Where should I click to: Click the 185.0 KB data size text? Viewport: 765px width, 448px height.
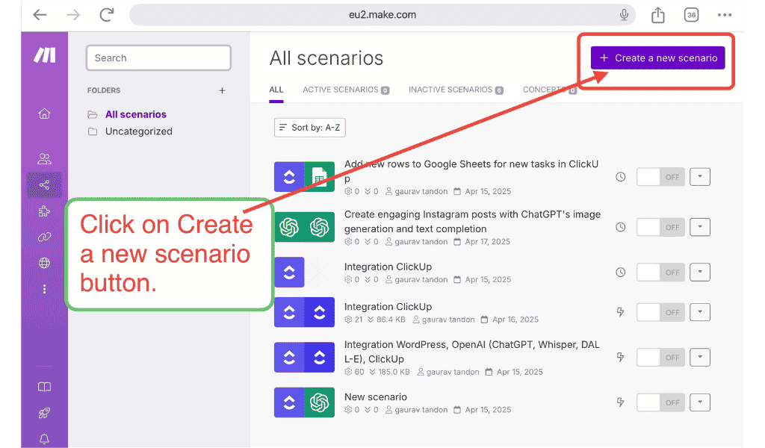(394, 372)
